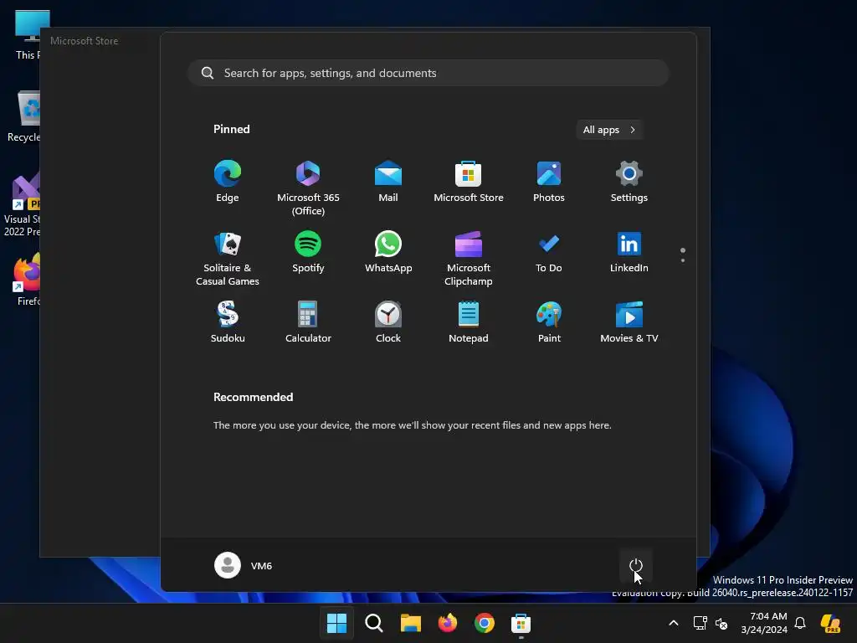857x643 pixels.
Task: Open the notifications bell
Action: pyautogui.click(x=800, y=623)
